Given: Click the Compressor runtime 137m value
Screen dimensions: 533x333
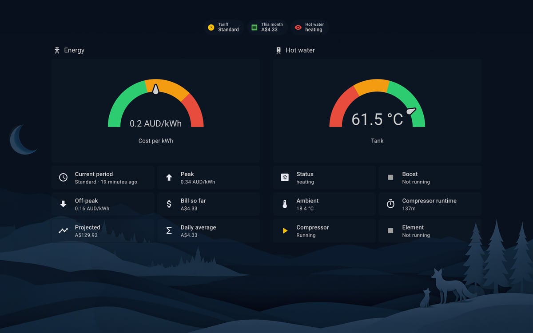Looking at the screenshot, I should (x=409, y=209).
